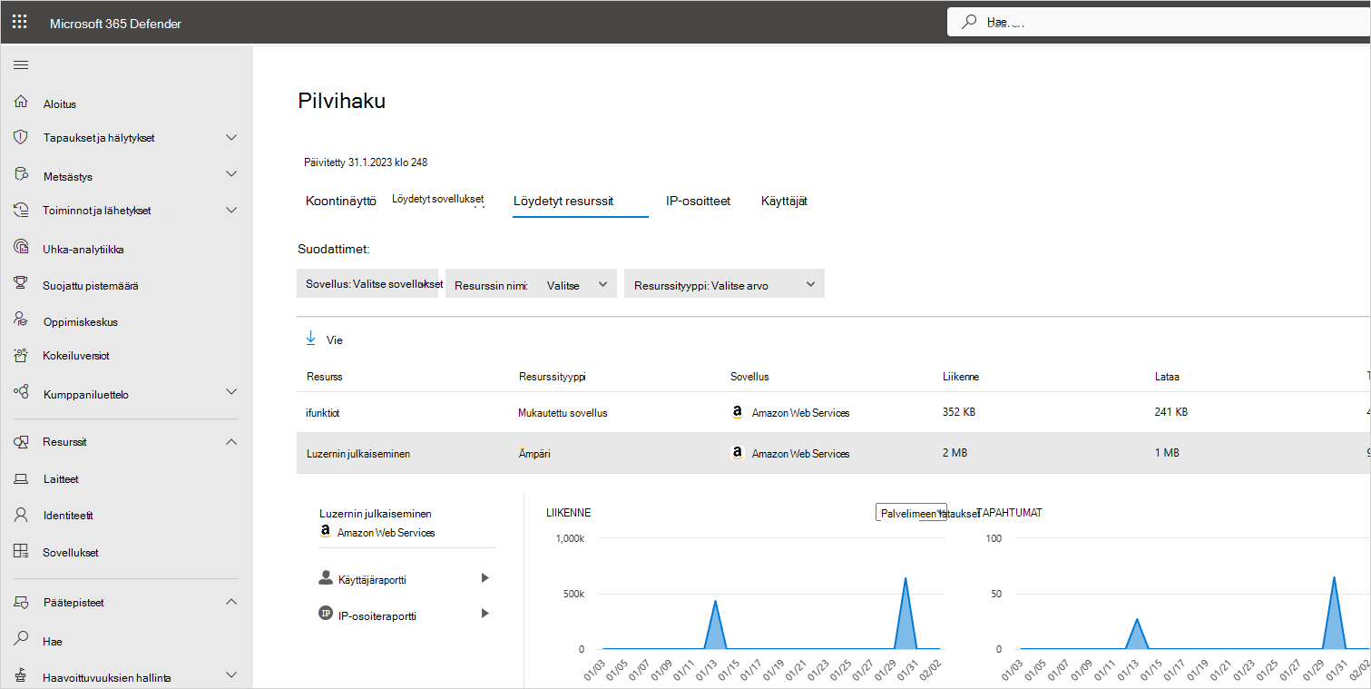Expand Tapaukset ja hälytykset chevron
Screen dimensions: 1371x689
point(231,137)
